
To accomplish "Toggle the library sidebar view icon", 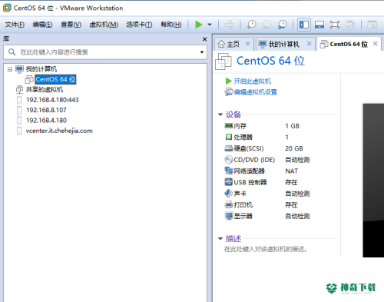I will click(304, 25).
